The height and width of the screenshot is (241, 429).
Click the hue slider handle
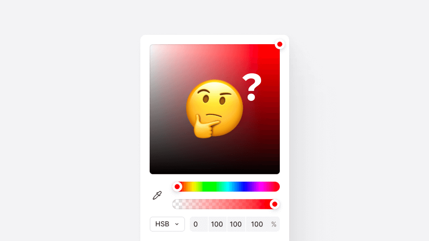pos(177,187)
